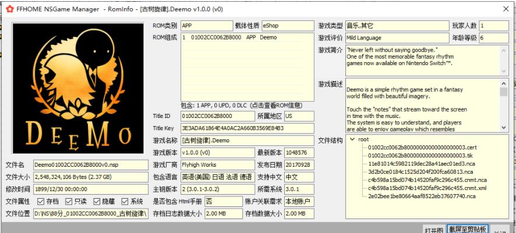Toggle the 隐藏 hidden attribute checkbox
The height and width of the screenshot is (233, 516).
(97, 201)
